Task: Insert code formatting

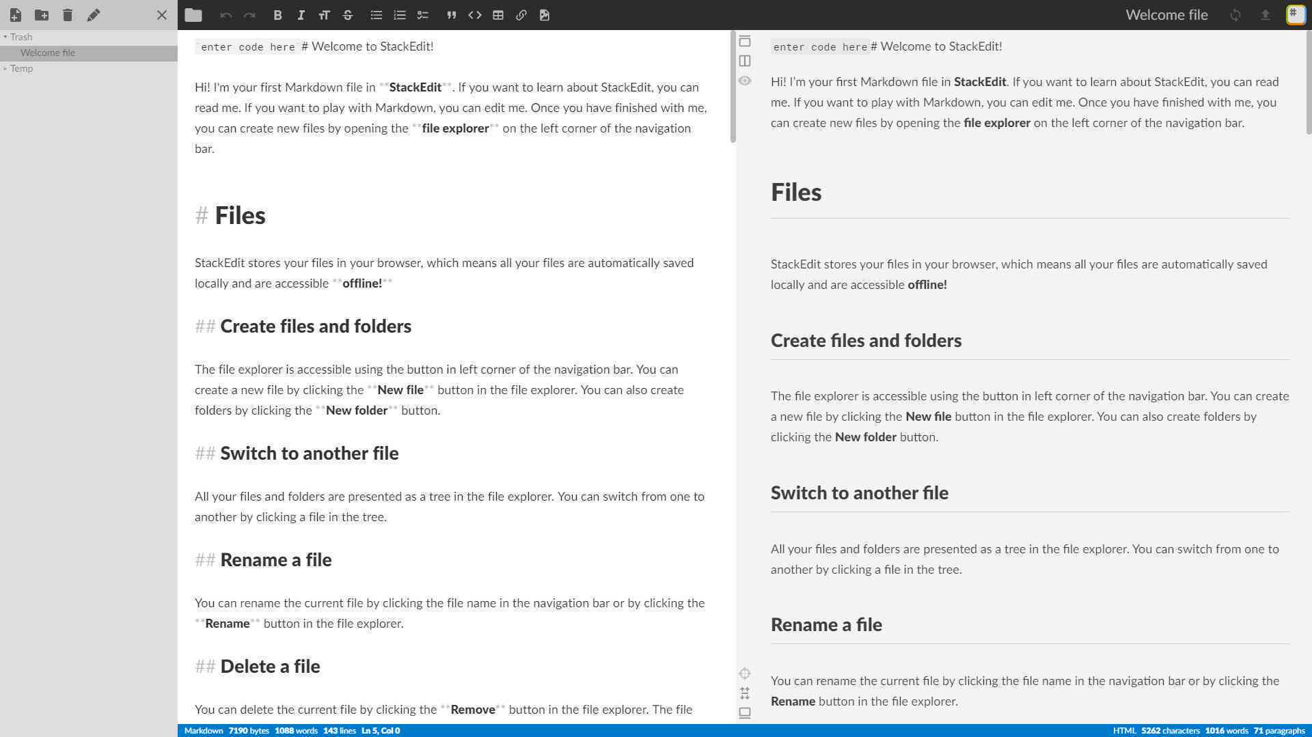Action: pyautogui.click(x=475, y=15)
